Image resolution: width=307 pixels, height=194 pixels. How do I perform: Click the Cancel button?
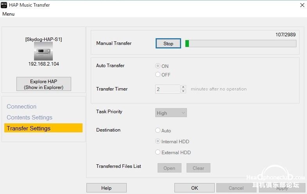[236, 188]
